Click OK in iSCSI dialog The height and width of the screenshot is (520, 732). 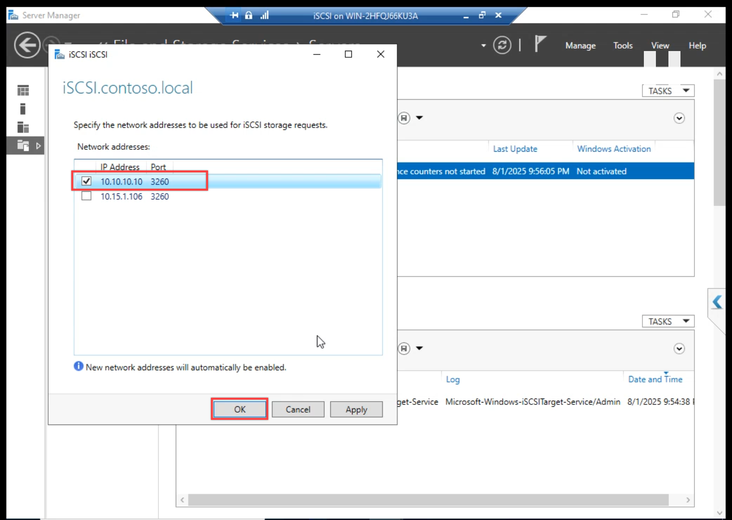[240, 409]
